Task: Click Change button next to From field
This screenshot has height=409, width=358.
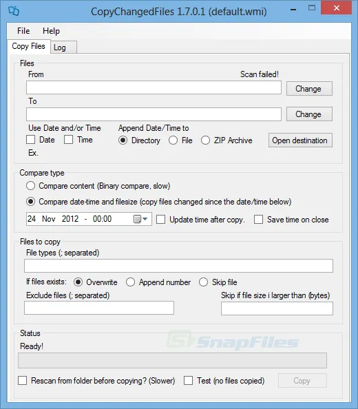Action: [309, 88]
